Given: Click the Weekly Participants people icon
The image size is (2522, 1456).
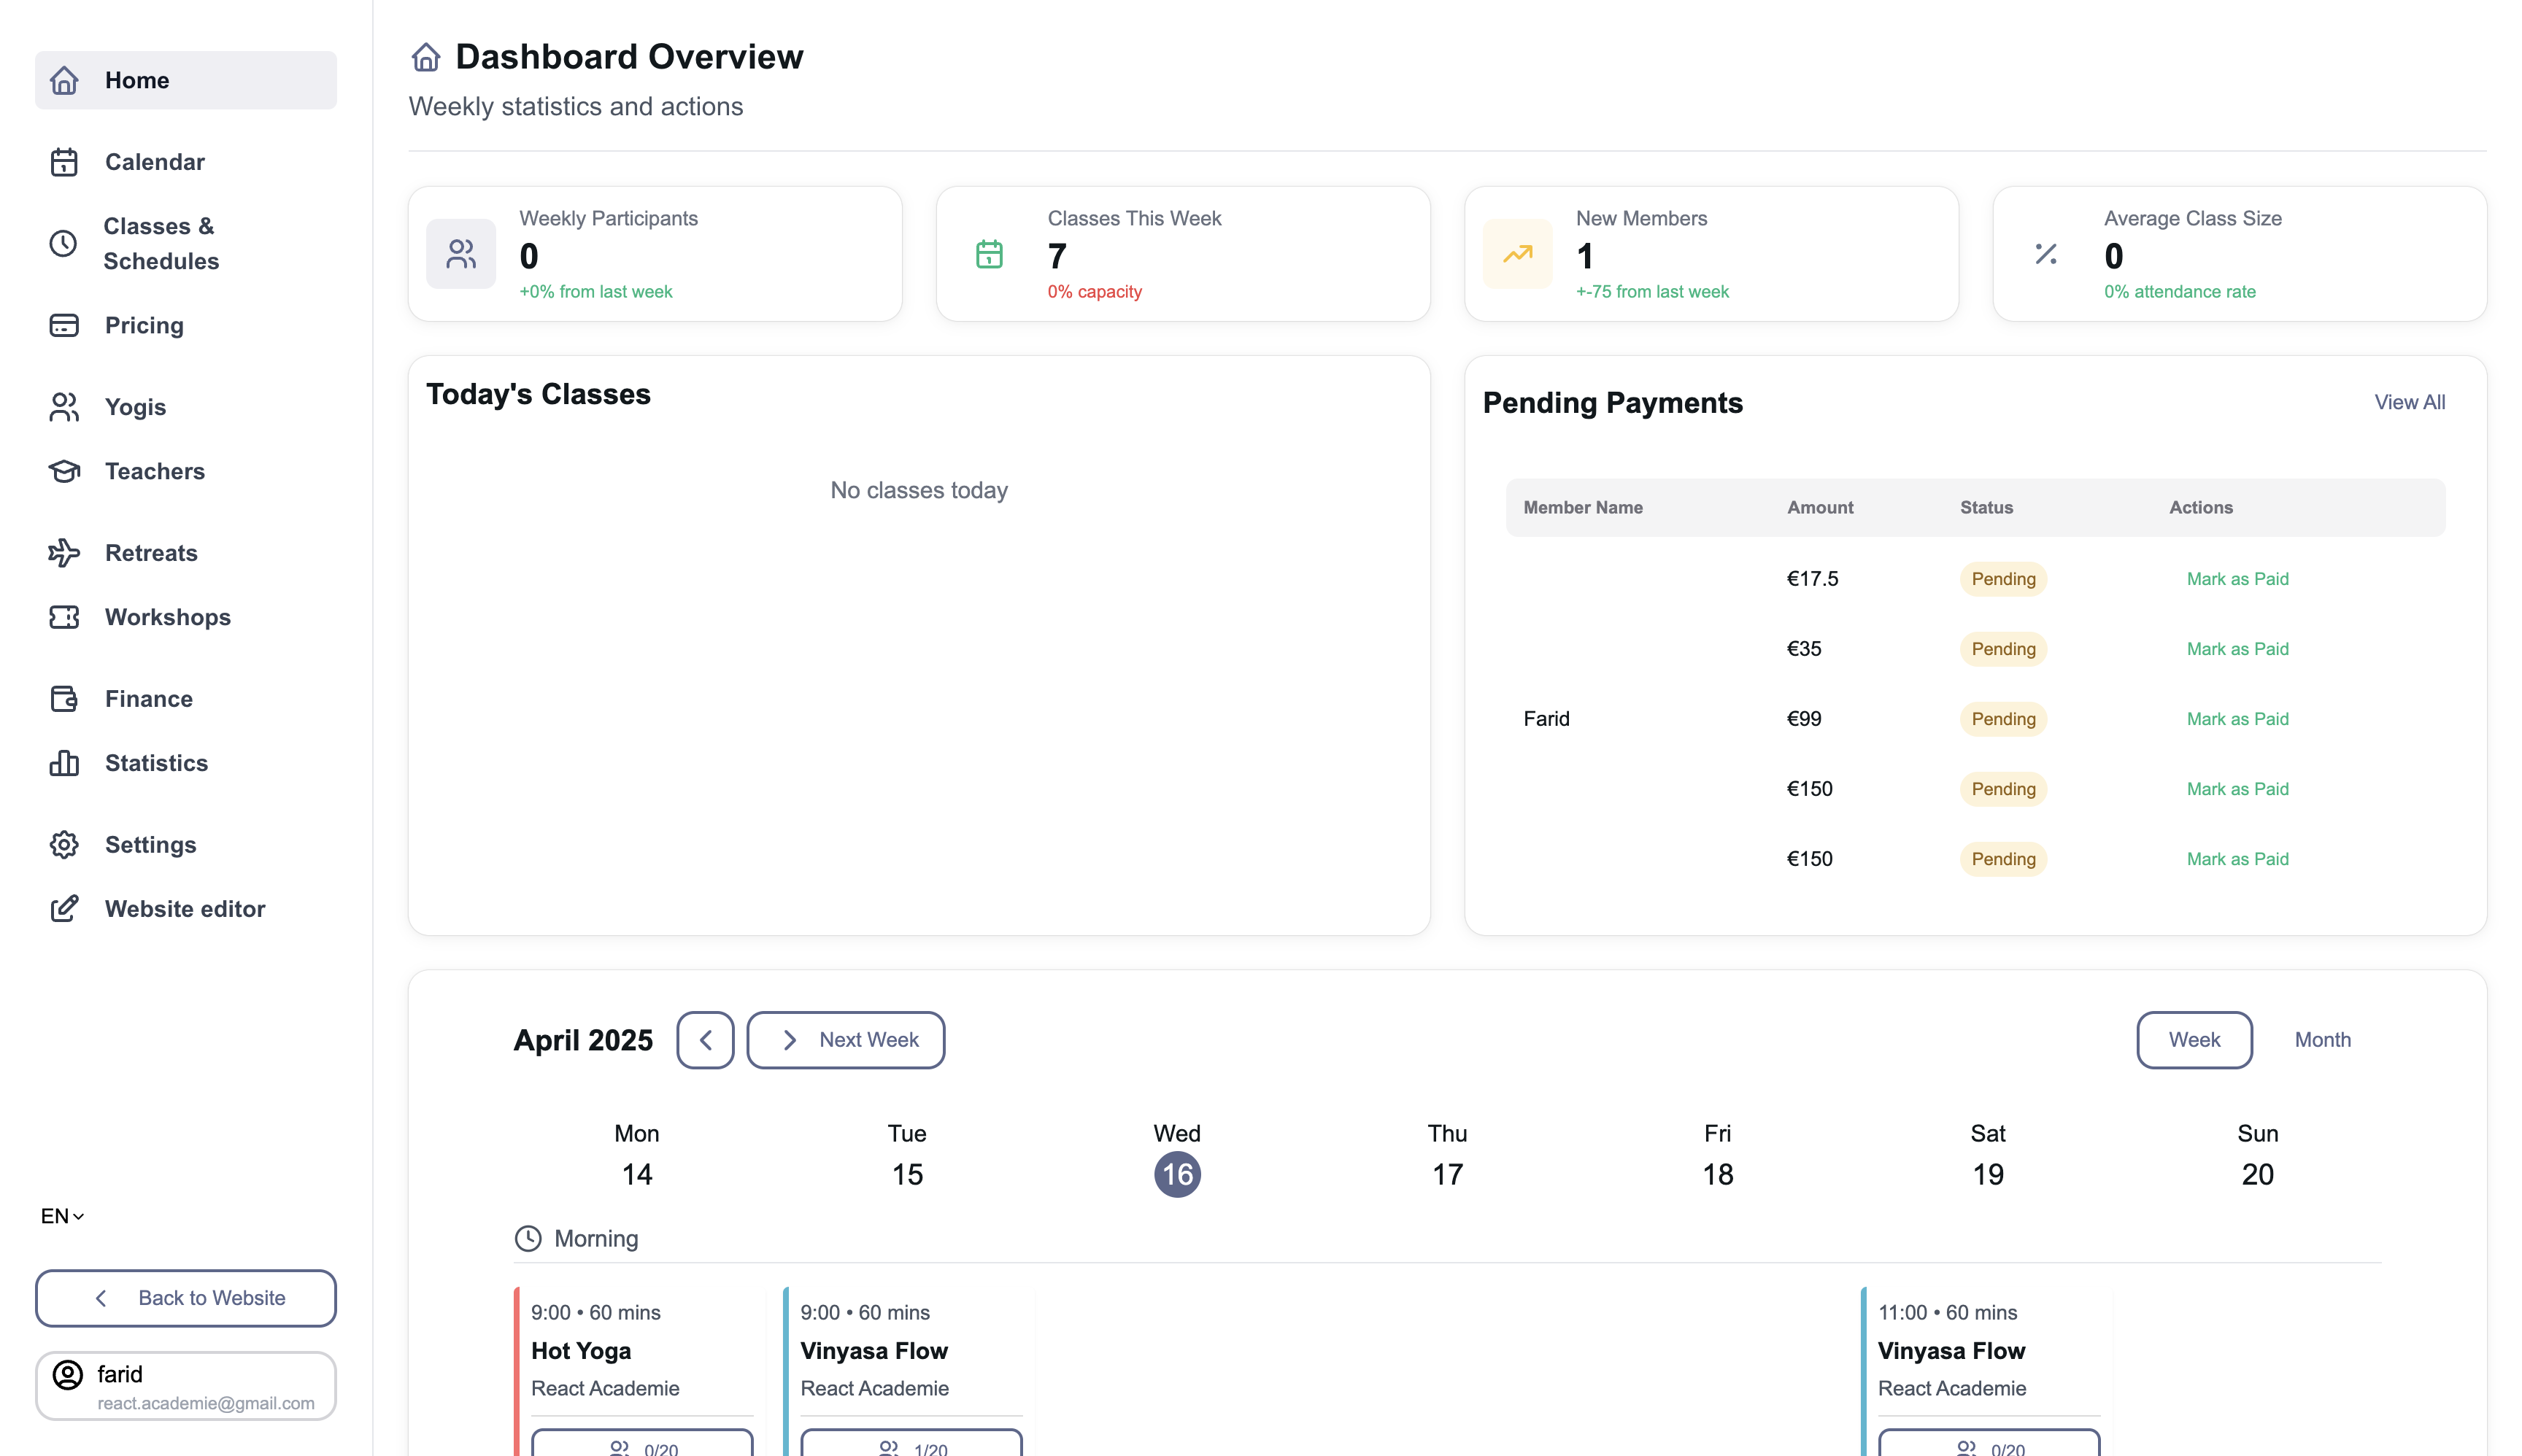Looking at the screenshot, I should (461, 254).
